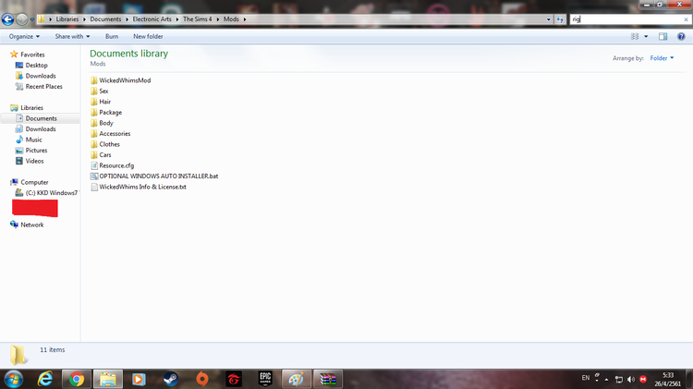Viewport: 693px width, 389px height.
Task: Select the Music library
Action: pos(33,140)
